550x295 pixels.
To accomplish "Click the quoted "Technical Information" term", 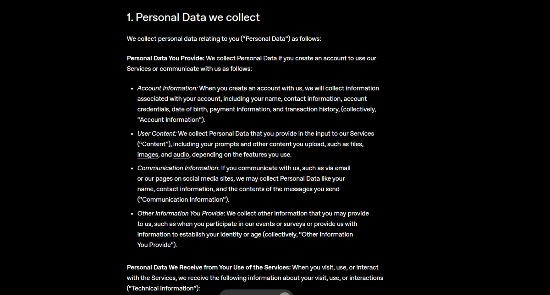I will pos(163,288).
